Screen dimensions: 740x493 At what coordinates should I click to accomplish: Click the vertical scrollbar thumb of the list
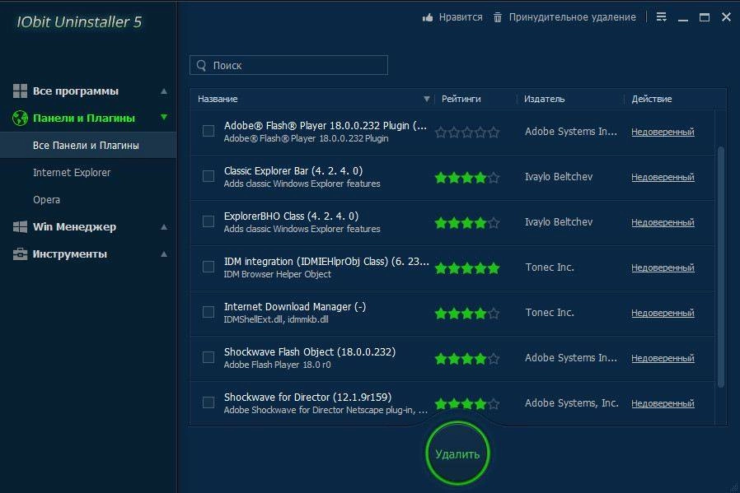(721, 267)
